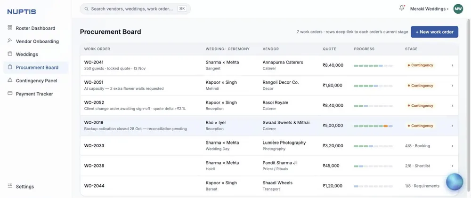Image resolution: width=471 pixels, height=198 pixels.
Task: Expand the WO-2041 row chevron
Action: (x=452, y=65)
